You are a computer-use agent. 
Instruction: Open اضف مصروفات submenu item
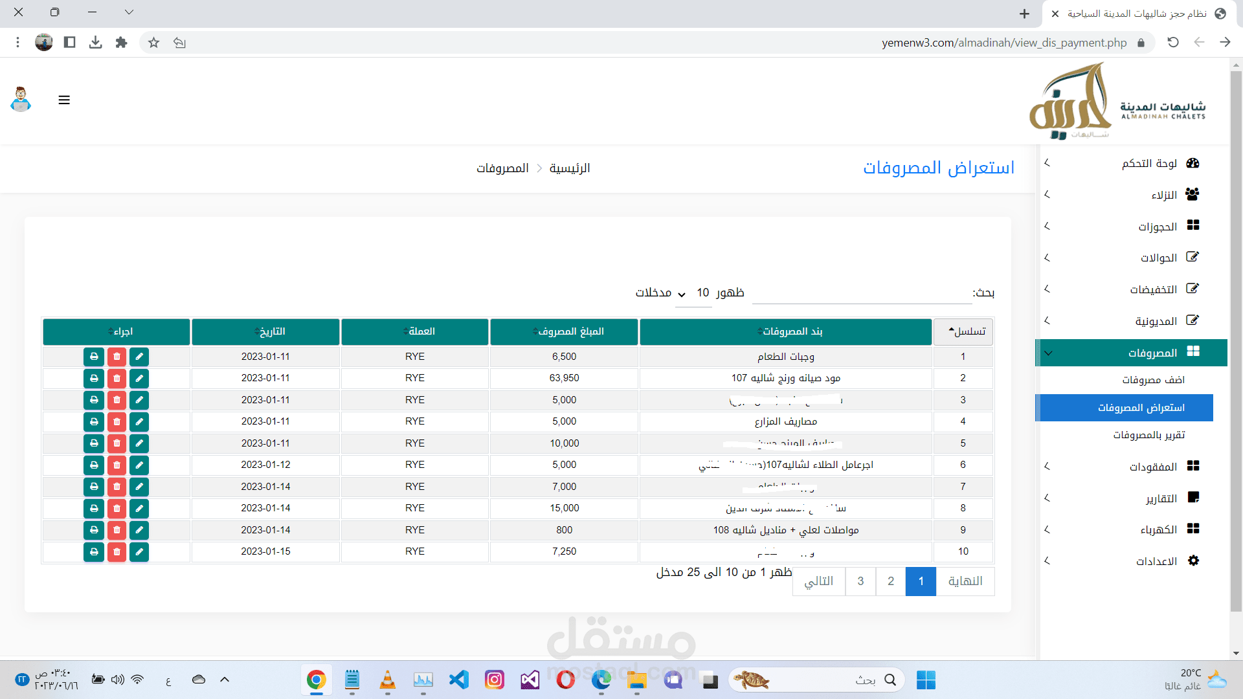point(1153,380)
